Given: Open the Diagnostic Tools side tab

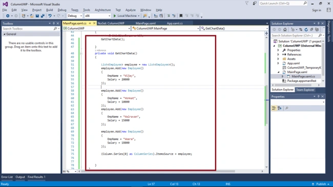Looking at the screenshot, I should click(x=329, y=31).
